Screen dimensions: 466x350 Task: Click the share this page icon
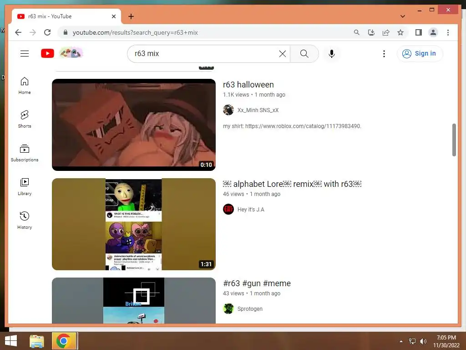click(386, 32)
